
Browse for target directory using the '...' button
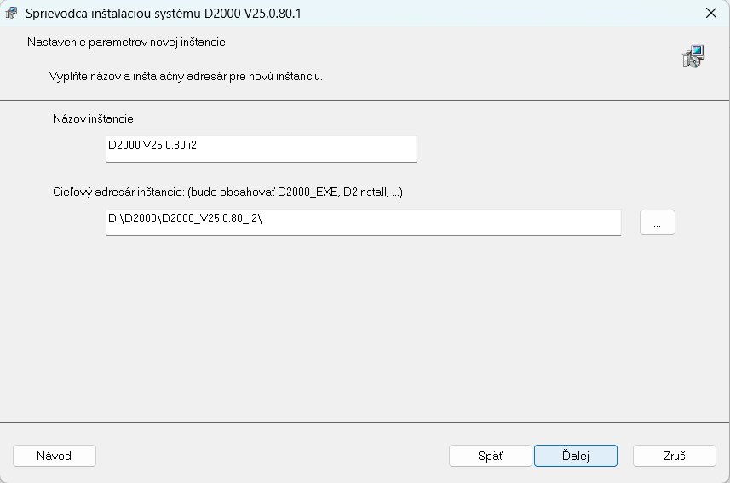click(657, 222)
